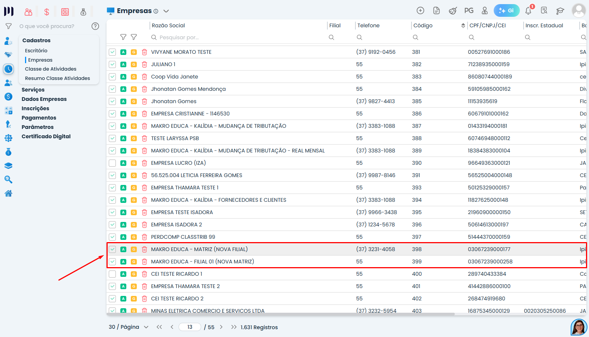The image size is (589, 337).
Task: Click the graduation cap icon
Action: [560, 10]
